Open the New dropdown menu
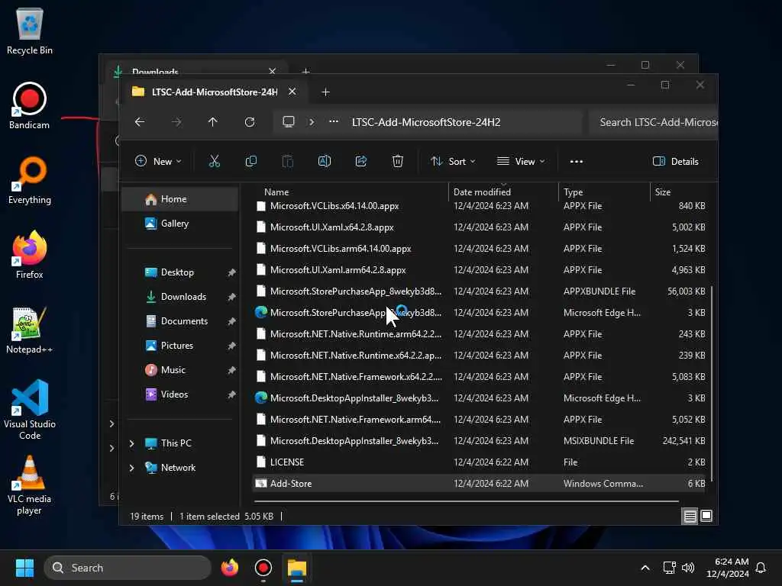This screenshot has width=782, height=586. [x=159, y=162]
